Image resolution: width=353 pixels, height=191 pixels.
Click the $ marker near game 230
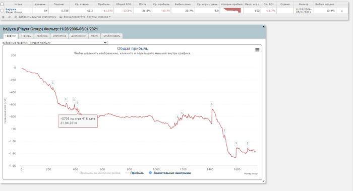52,83
